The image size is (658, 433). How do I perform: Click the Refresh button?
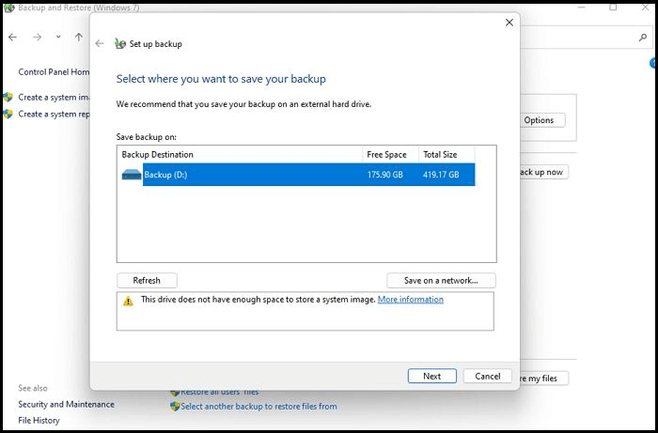point(147,281)
